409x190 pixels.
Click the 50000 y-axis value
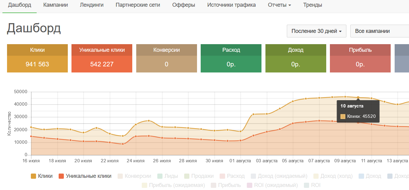[x=21, y=92]
